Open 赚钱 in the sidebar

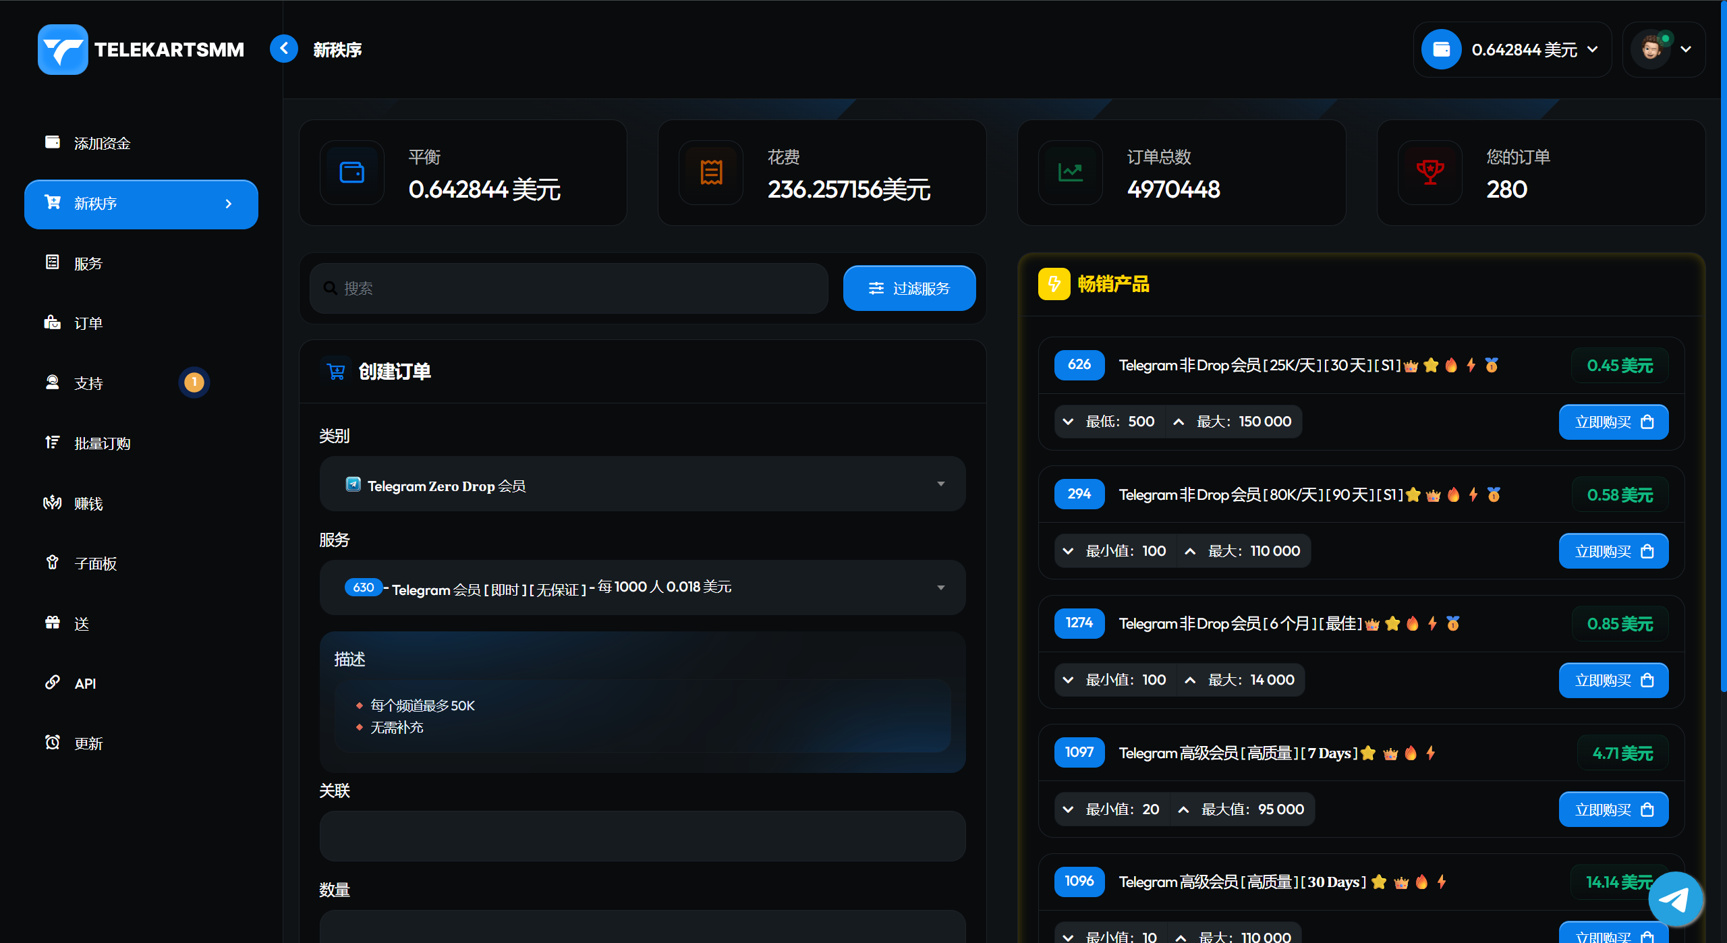pos(141,503)
